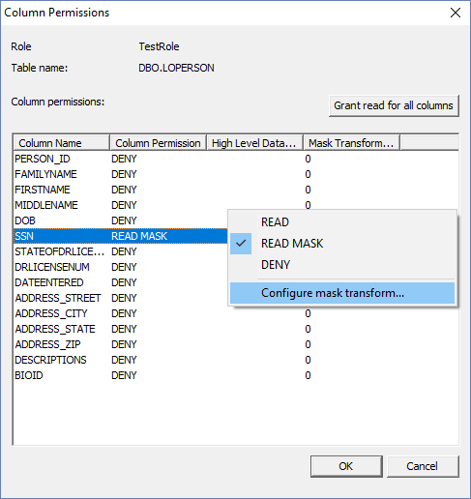Sort by the Column Name header
Screen dimensions: 471x499
(61, 143)
